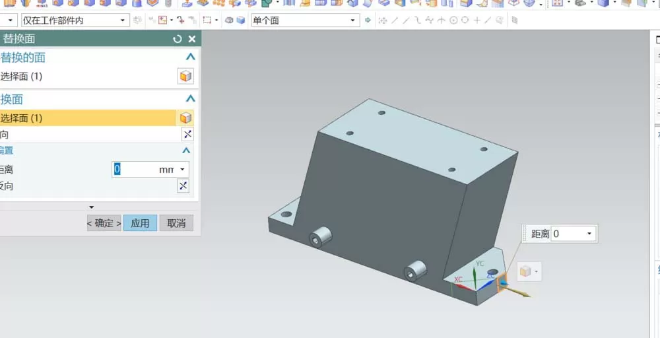
Task: Click select-face cube icon under 替换的面
Action: pos(185,77)
